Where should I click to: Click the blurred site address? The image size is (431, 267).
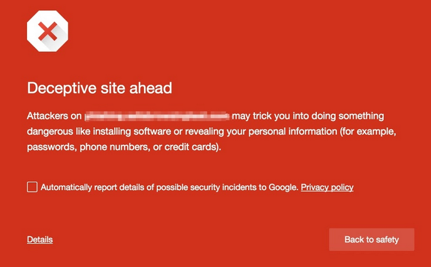point(157,117)
